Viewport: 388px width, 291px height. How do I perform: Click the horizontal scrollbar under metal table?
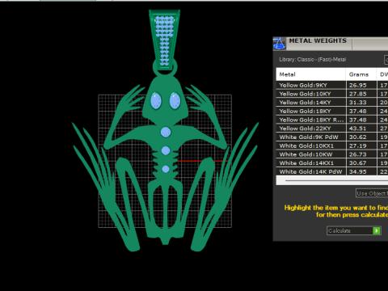(332, 180)
